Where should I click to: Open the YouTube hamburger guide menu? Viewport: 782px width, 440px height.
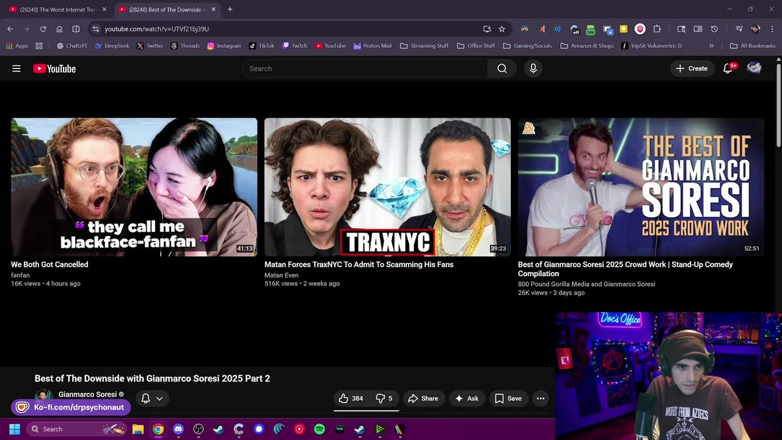click(16, 68)
